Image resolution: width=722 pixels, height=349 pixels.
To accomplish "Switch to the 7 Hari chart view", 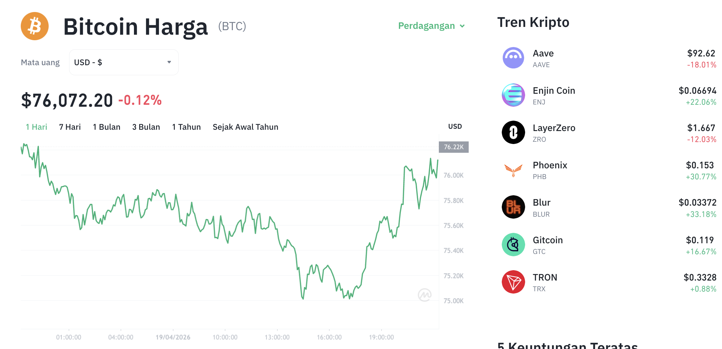I will [69, 127].
